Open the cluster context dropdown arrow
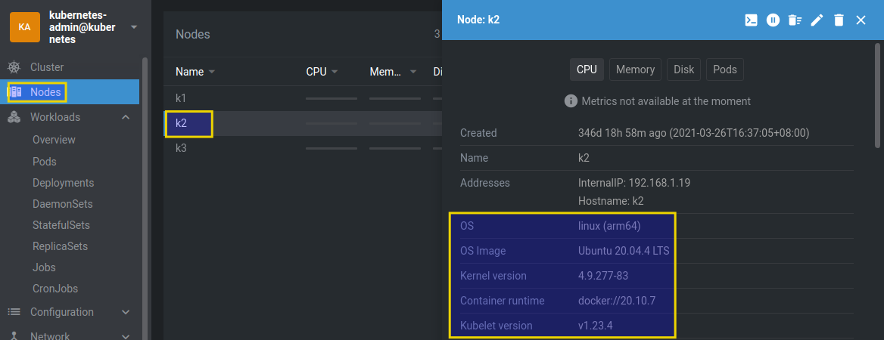This screenshot has width=884, height=340. coord(134,27)
